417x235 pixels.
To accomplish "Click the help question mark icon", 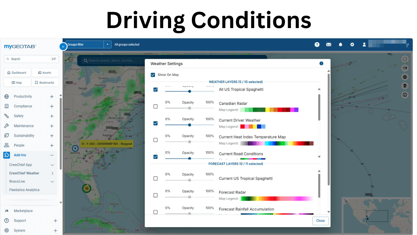I will tap(317, 44).
